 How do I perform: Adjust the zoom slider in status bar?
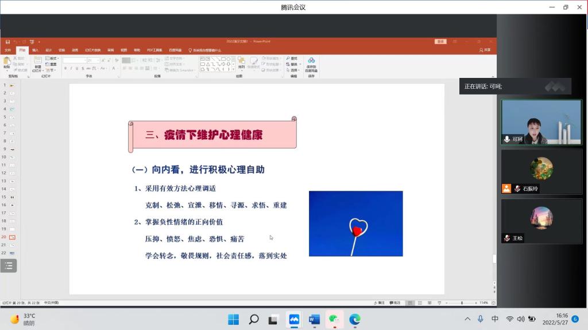[x=462, y=302]
